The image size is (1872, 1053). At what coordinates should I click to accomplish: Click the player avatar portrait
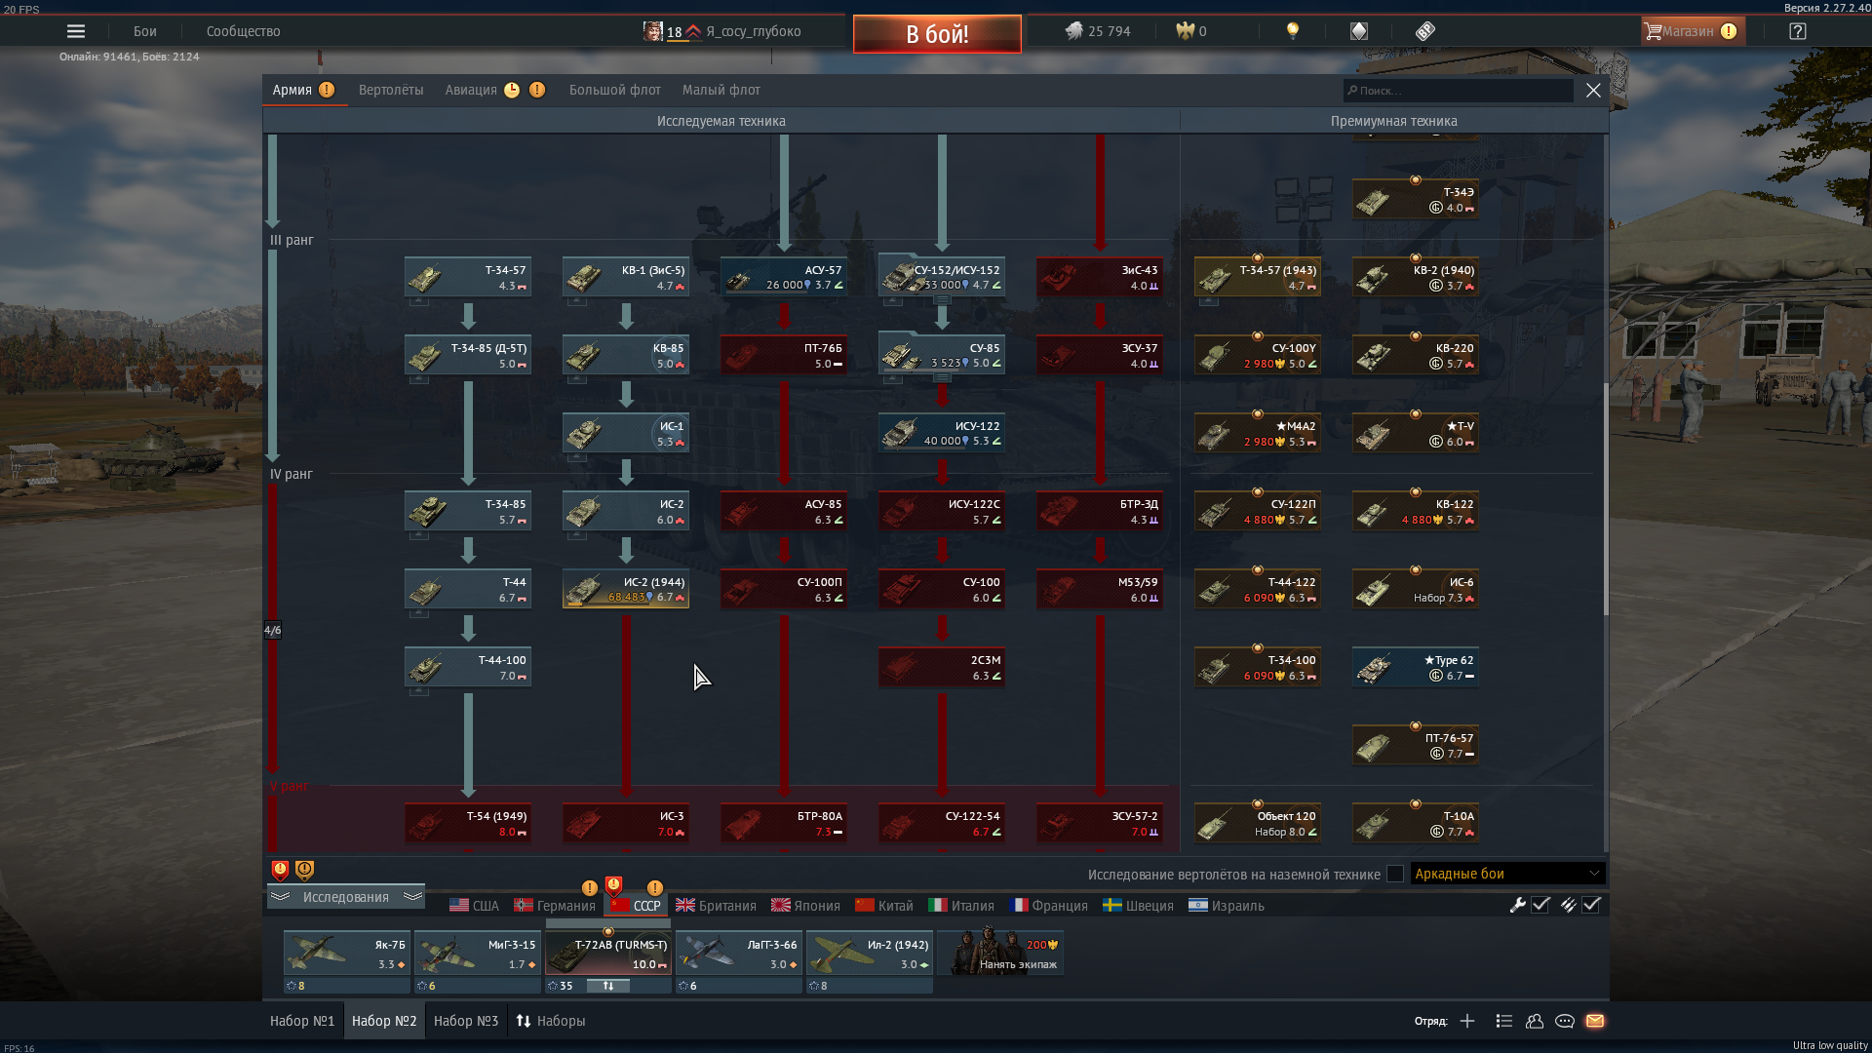(x=652, y=31)
